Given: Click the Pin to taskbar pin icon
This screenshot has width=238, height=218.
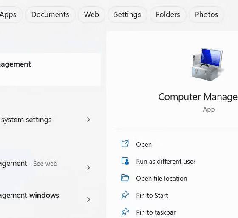Looking at the screenshot, I should (125, 212).
